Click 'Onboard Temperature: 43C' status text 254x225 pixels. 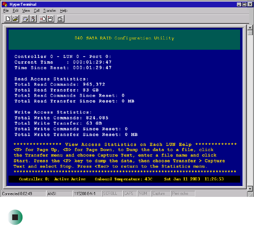pyautogui.click(x=124, y=179)
